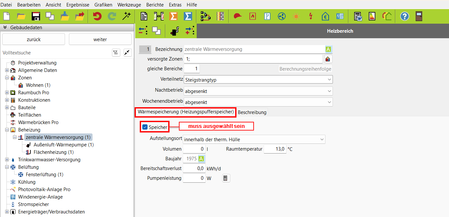Click the magic wand assistant icon
This screenshot has width=449, height=217.
point(126,16)
